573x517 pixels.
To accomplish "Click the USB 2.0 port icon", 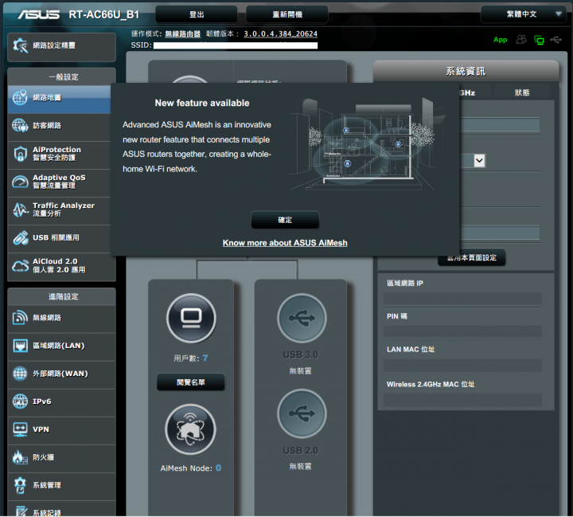I will [302, 413].
